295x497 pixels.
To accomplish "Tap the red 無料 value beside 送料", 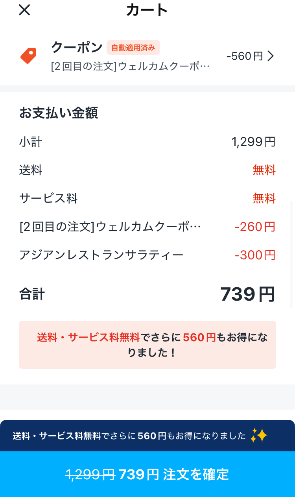I will [x=264, y=170].
